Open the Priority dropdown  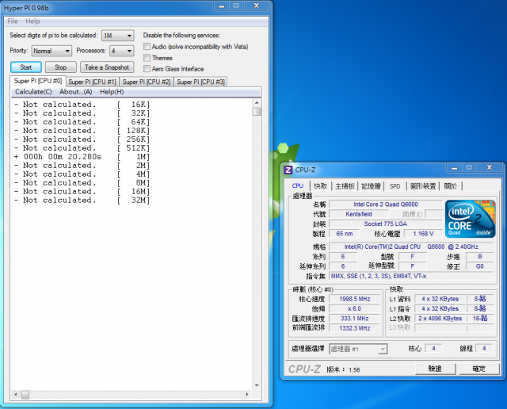[51, 51]
